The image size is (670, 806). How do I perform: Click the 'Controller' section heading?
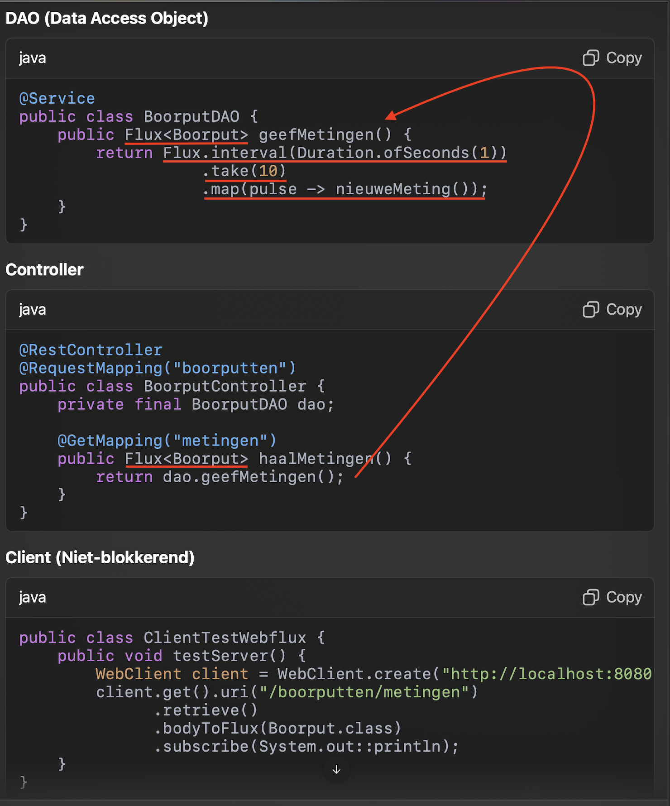click(x=44, y=270)
